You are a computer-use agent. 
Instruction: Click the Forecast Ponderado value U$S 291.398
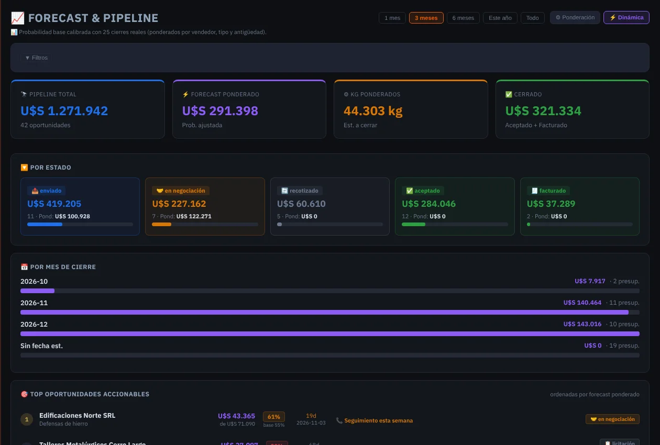click(220, 111)
